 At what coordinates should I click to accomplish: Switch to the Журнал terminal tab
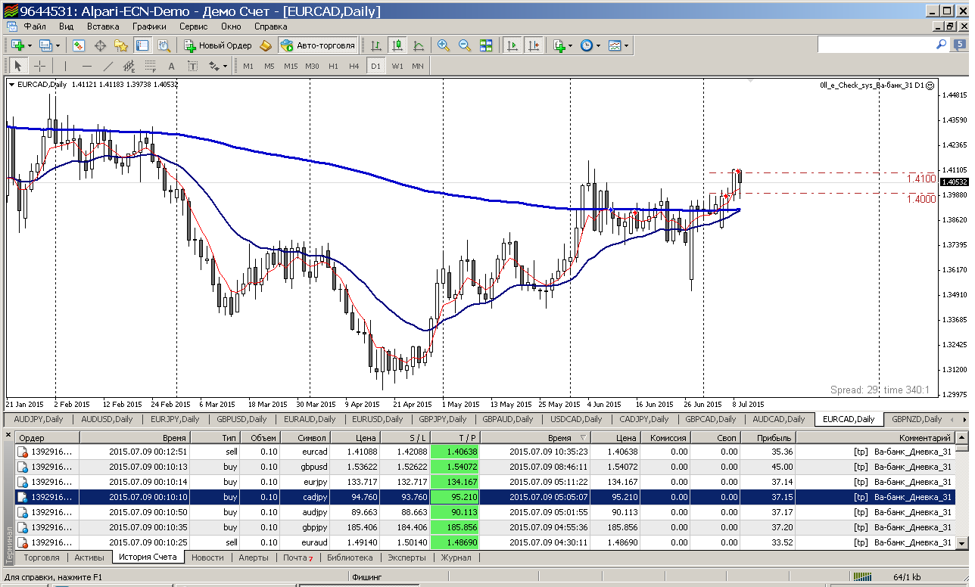click(x=456, y=557)
